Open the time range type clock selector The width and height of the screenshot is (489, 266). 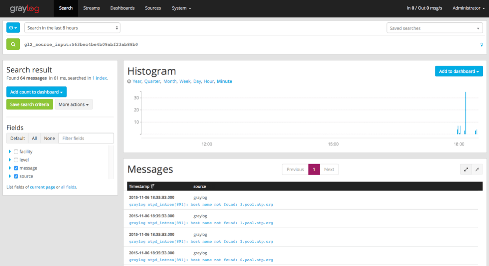[13, 28]
